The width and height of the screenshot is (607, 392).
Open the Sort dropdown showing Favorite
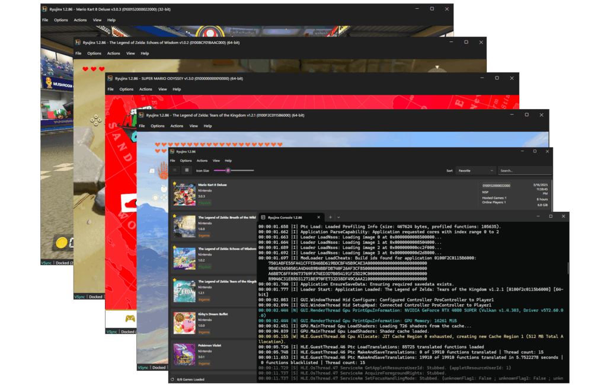(474, 171)
